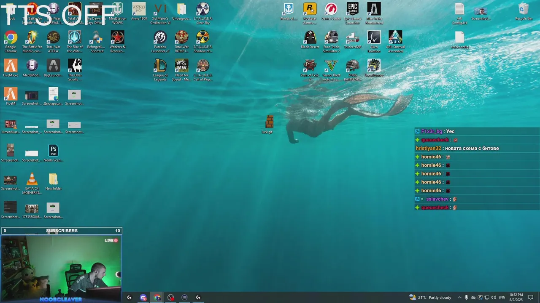Open World_of_... shortcut
Viewport: 540px width, 303px height.
tap(289, 12)
